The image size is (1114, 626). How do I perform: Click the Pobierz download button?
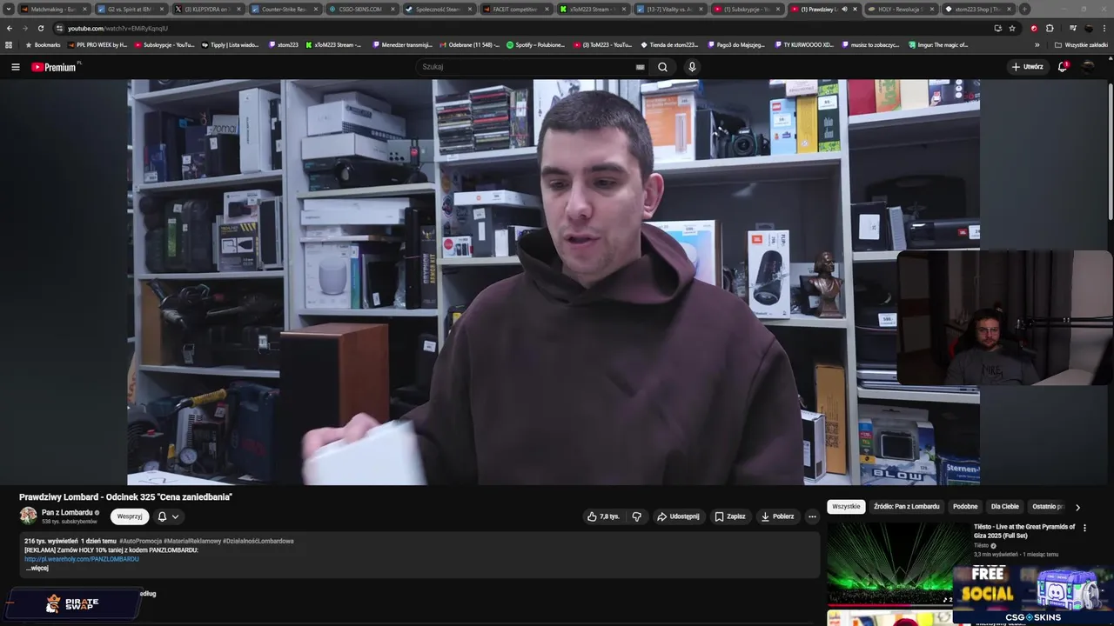pos(777,516)
